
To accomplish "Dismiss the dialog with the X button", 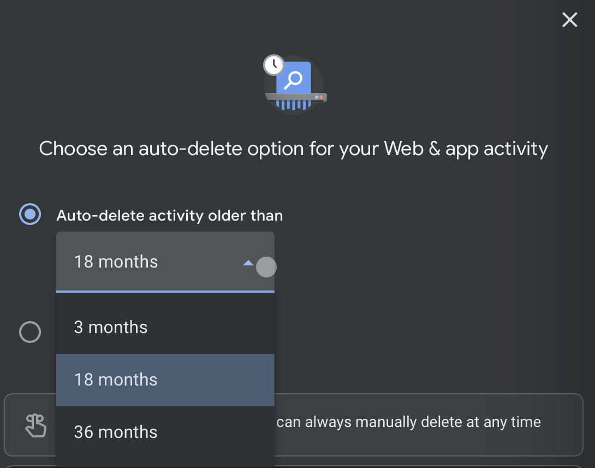I will pyautogui.click(x=569, y=20).
